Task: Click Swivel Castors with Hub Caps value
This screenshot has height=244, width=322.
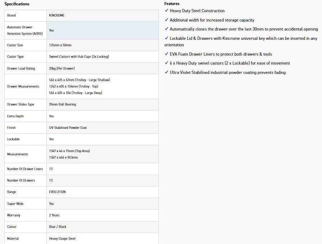Action: [79, 57]
